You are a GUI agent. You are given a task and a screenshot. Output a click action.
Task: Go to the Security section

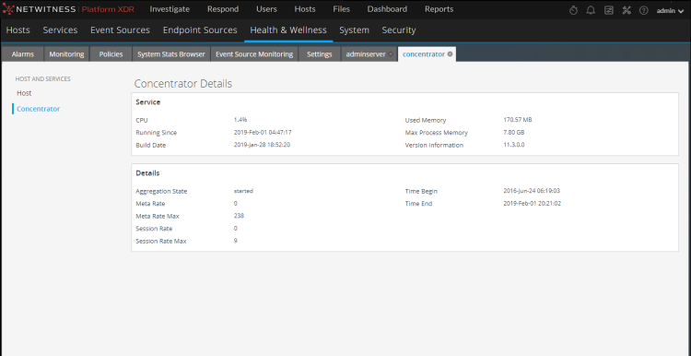pos(399,30)
